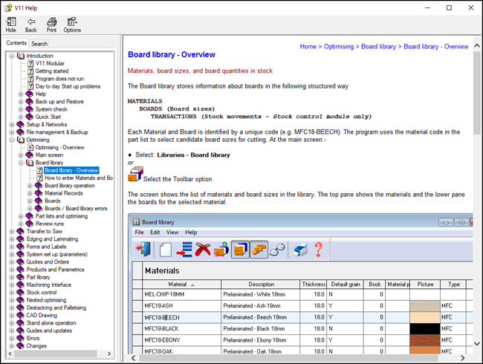Follow the Optimising breadcrumb link
This screenshot has width=483, height=364.
339,46
